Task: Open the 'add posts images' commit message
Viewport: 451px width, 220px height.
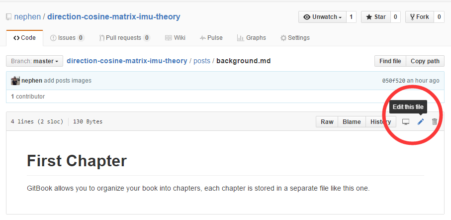Action: tap(68, 81)
